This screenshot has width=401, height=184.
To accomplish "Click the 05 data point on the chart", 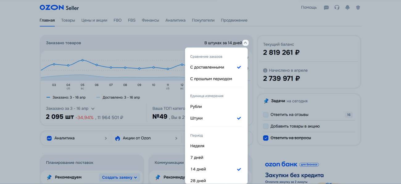I will [82, 60].
